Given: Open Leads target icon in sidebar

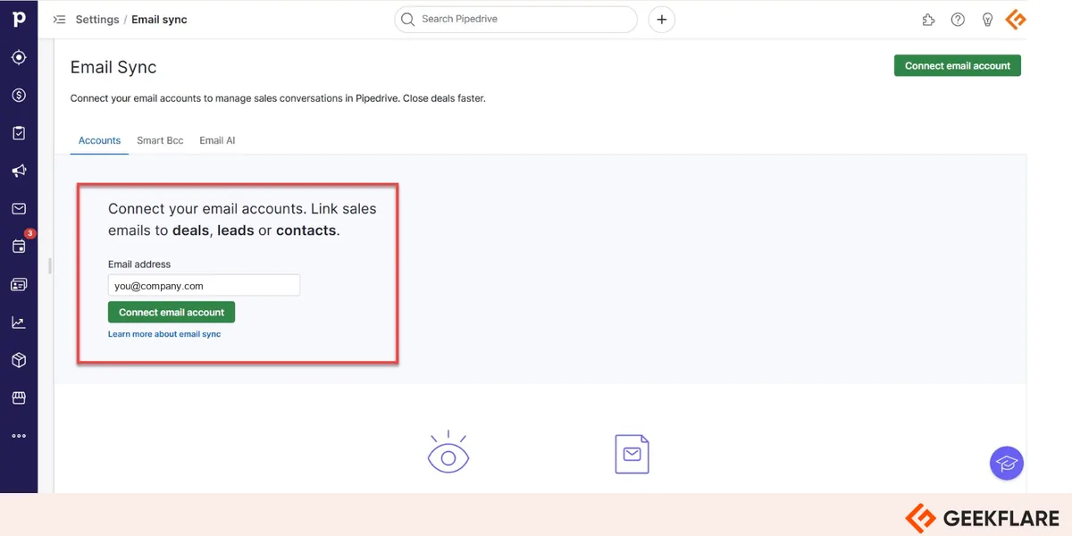Looking at the screenshot, I should tap(19, 57).
